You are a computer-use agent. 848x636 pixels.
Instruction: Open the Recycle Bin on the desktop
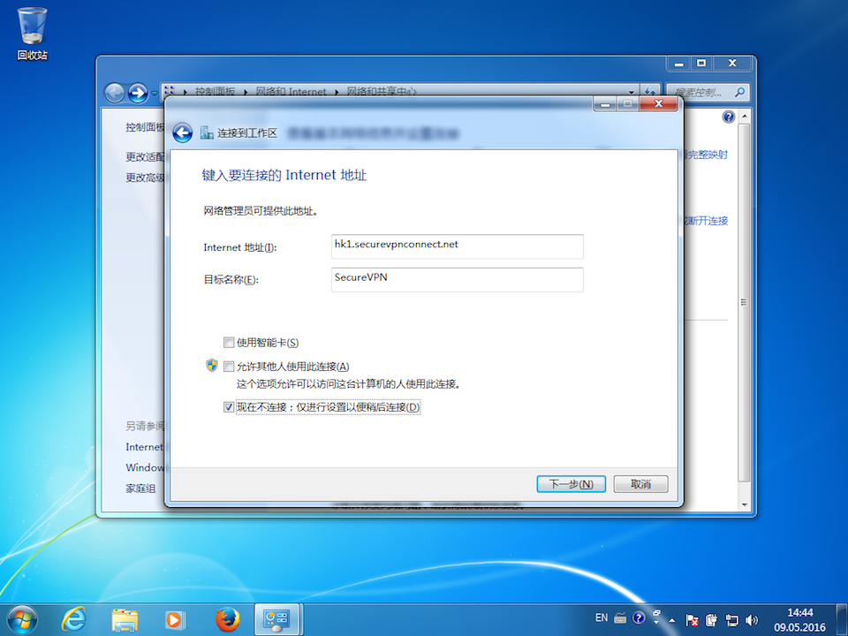(32, 34)
